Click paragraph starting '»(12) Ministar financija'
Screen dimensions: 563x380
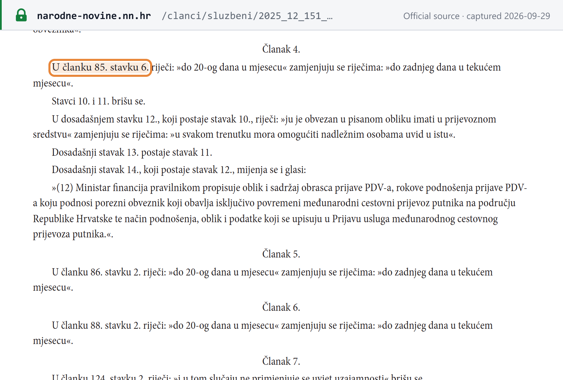point(280,211)
